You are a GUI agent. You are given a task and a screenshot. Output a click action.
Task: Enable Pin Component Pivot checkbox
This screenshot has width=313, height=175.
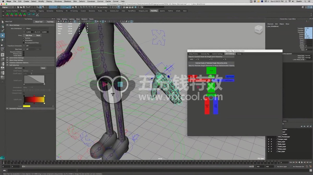24,43
